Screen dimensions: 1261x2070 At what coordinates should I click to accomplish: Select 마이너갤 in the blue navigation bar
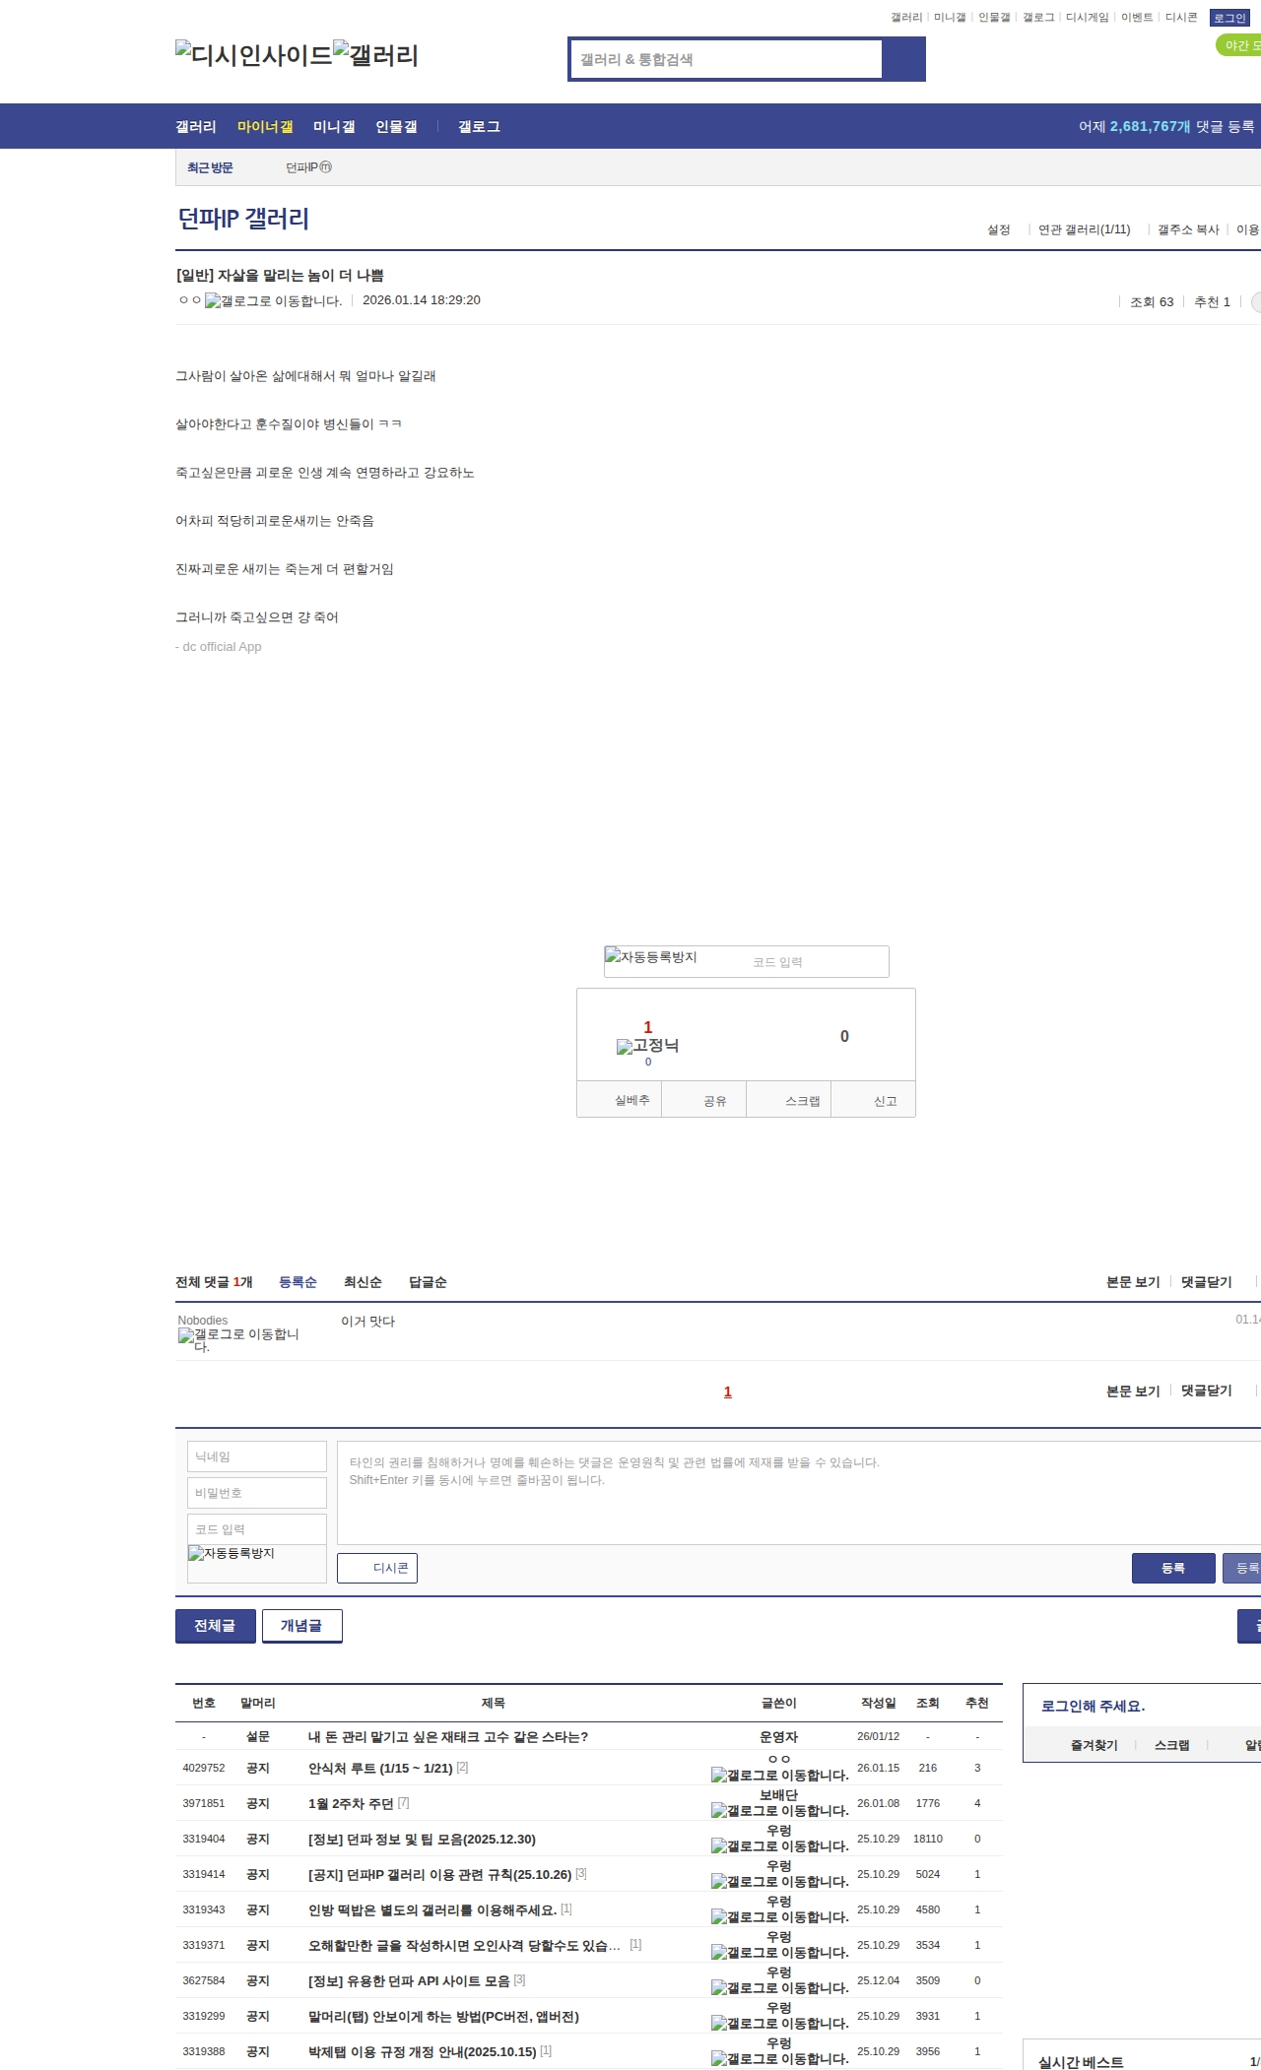pos(265,126)
